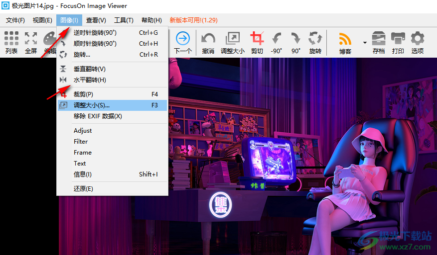This screenshot has height=255, width=437.
Task: Open the Frame menu entry
Action: 112,153
